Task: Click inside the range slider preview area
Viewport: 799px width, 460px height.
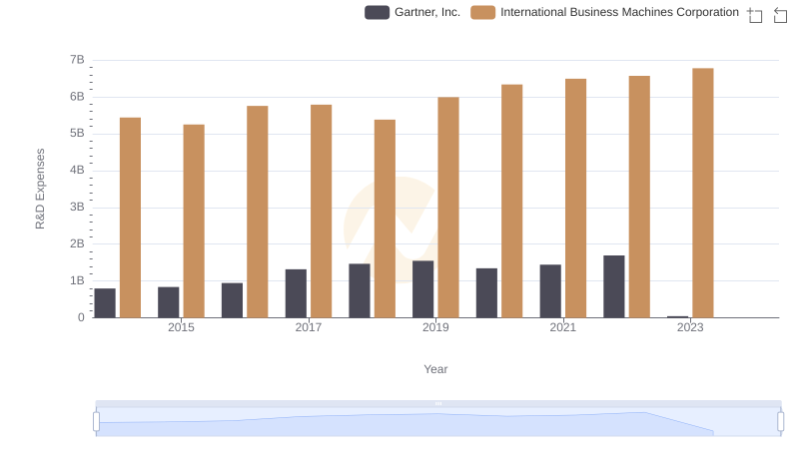Action: click(x=438, y=422)
